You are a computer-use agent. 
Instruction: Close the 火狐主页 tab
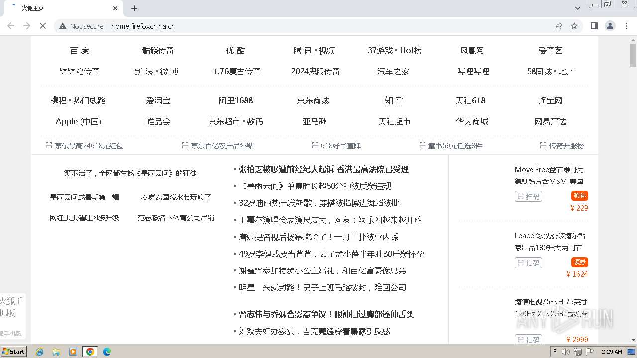click(x=115, y=8)
